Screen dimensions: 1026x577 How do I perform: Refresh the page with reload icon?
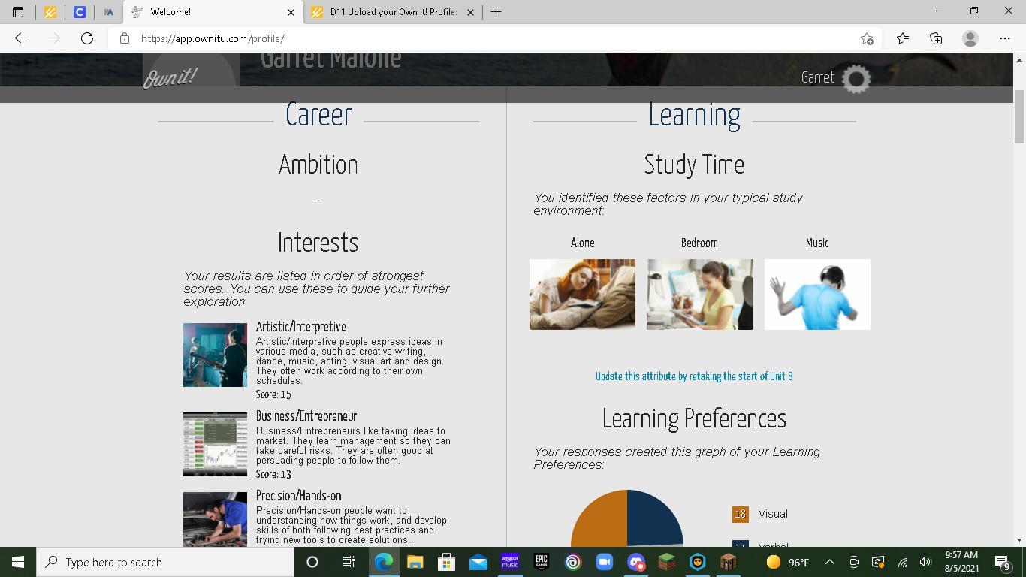[87, 38]
